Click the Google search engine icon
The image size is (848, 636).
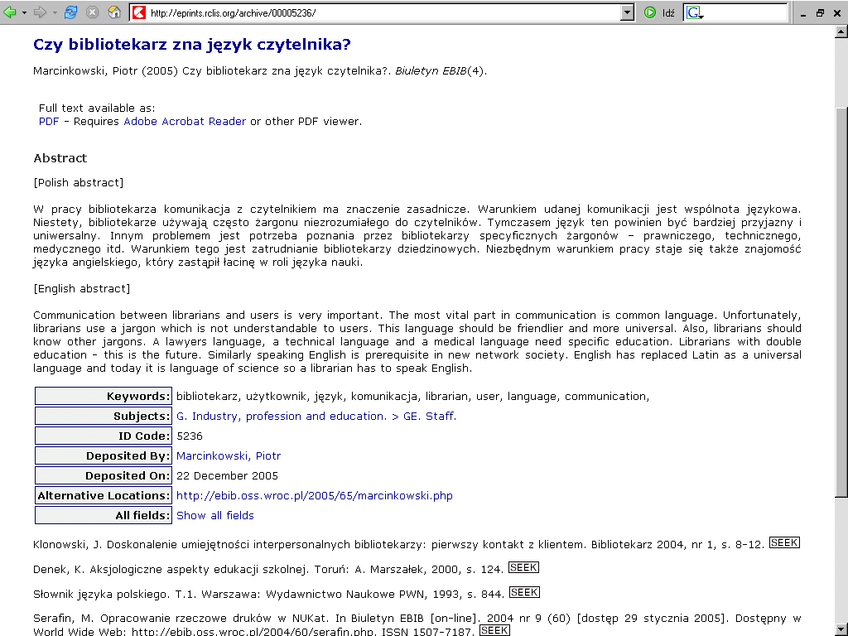694,13
